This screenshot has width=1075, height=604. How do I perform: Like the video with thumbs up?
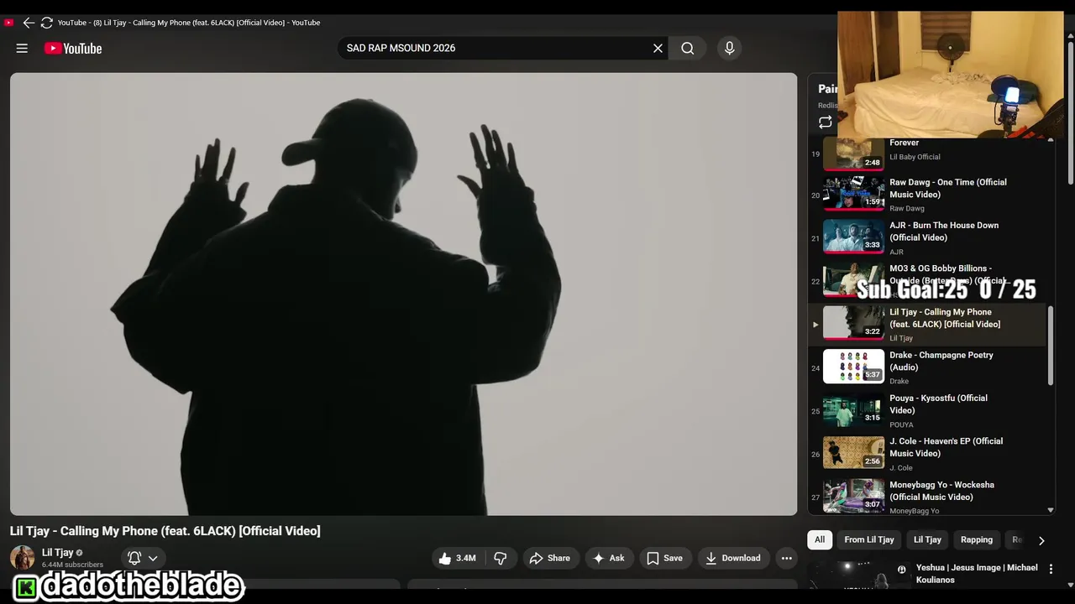(x=458, y=558)
